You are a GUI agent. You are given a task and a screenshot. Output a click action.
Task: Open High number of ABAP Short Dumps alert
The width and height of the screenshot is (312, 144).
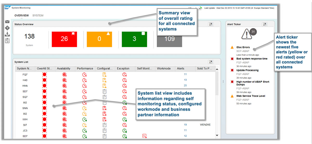point(252,83)
